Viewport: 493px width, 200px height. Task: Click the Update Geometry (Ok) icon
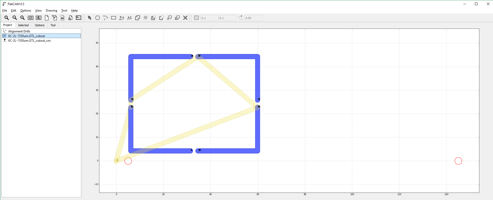63,18
